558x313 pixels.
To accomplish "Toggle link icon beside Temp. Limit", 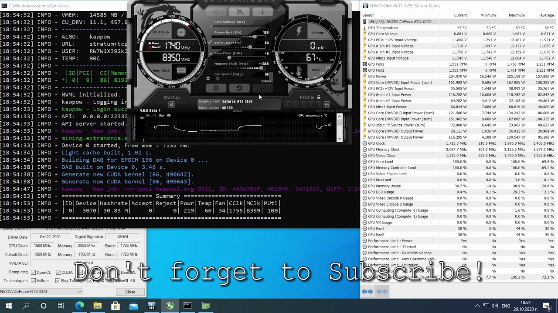I will 210,43.
